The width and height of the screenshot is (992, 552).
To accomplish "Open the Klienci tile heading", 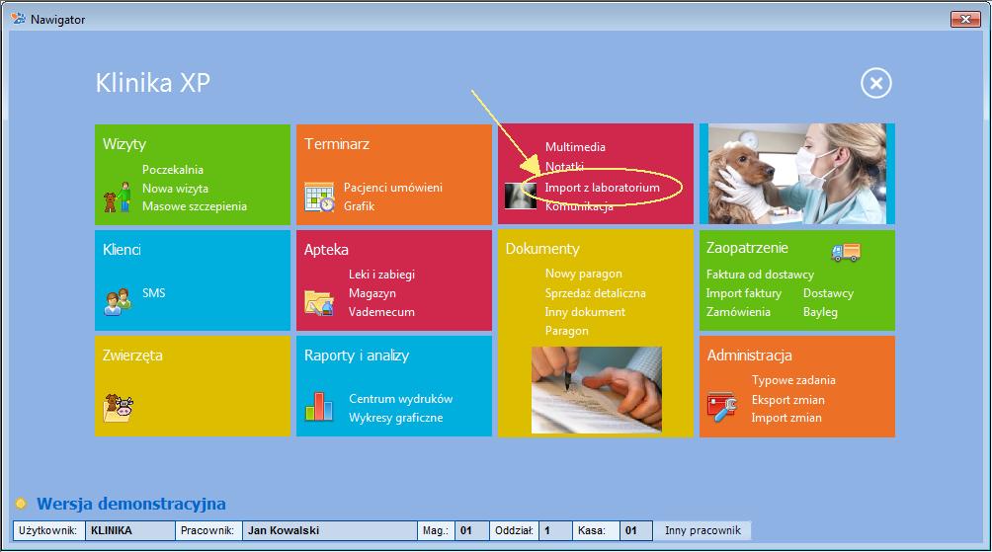I will 122,250.
